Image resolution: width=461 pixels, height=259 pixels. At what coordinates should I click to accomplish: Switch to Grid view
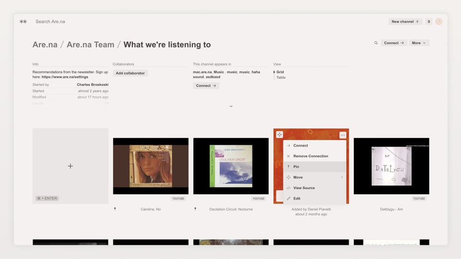pyautogui.click(x=280, y=72)
